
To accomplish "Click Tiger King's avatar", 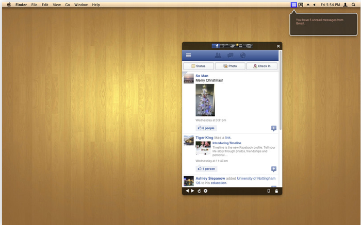I will pyautogui.click(x=189, y=141).
